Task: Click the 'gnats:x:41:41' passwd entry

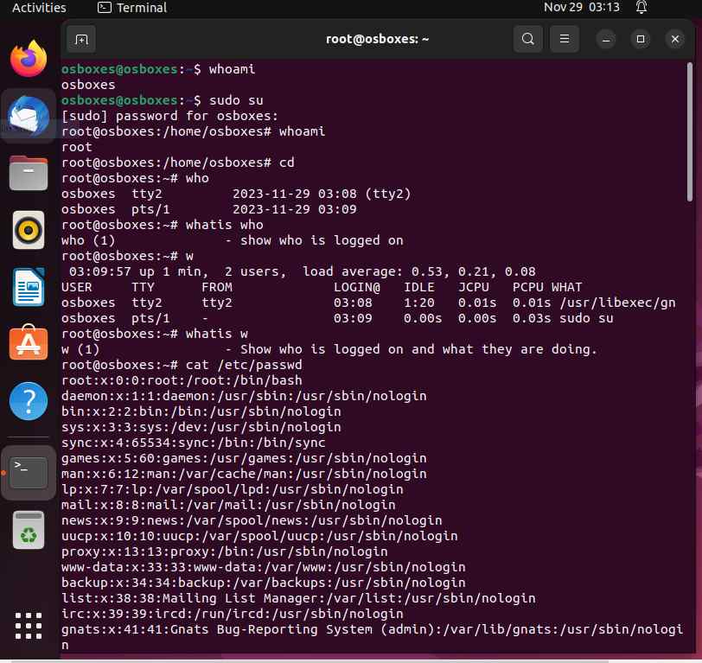Action: click(x=372, y=637)
